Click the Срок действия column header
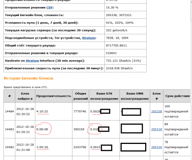The image size is (192, 160). click(x=177, y=96)
